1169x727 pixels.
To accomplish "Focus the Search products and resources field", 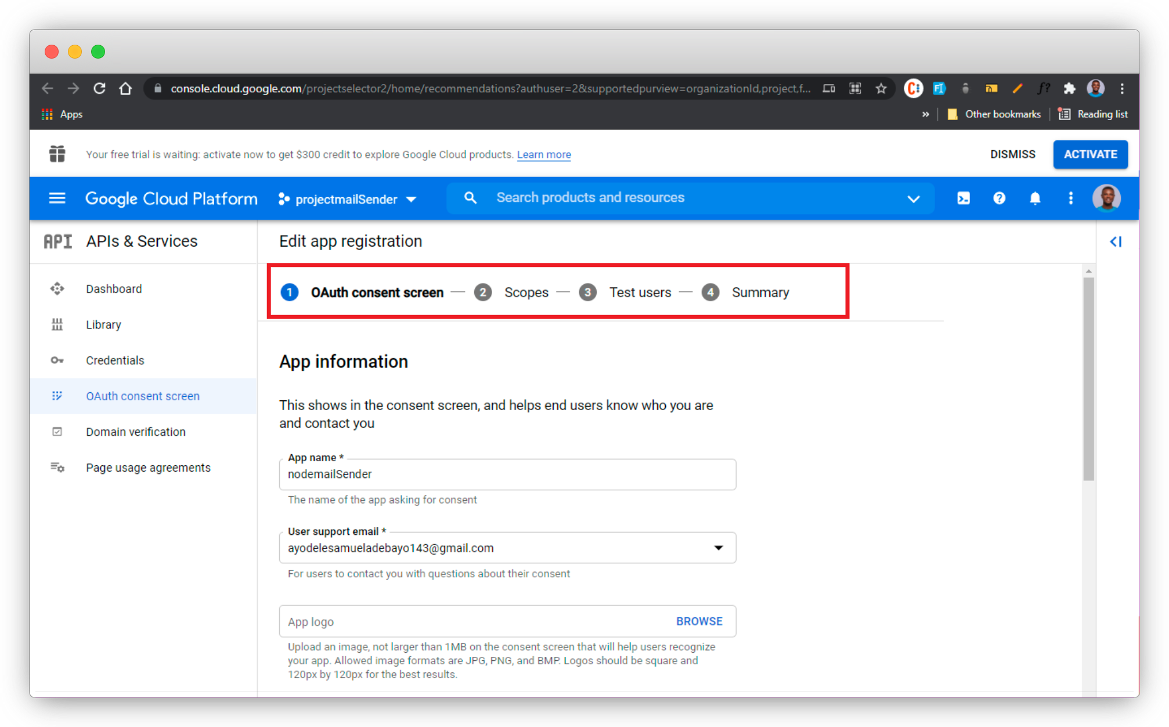I will point(690,198).
